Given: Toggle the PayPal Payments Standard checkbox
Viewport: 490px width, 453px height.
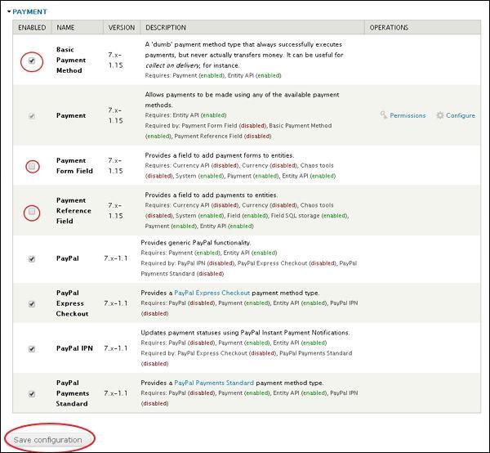Looking at the screenshot, I should 32,394.
